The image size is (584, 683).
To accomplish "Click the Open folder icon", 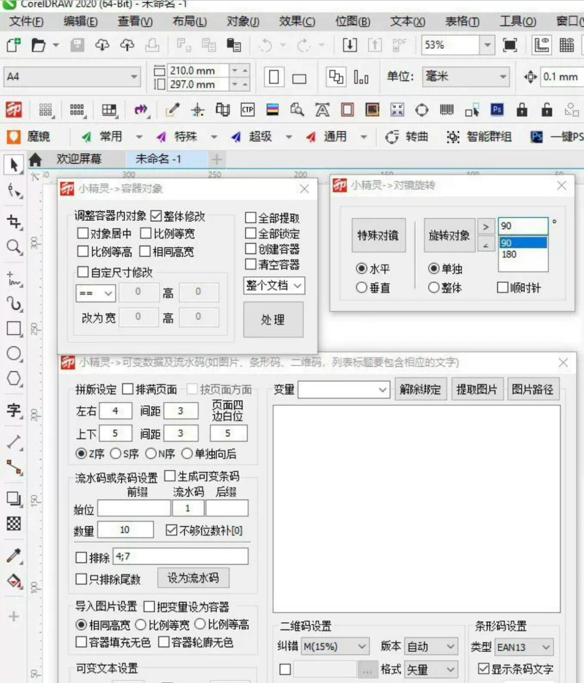I will point(38,45).
